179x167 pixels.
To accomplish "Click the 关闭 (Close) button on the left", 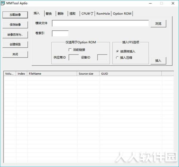I will pos(15,54).
